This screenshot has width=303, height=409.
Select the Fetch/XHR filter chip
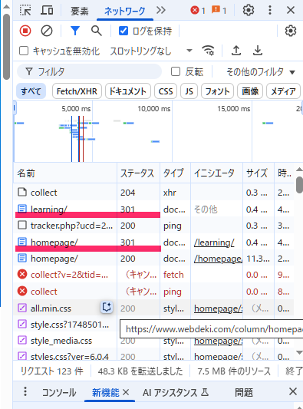pos(77,91)
